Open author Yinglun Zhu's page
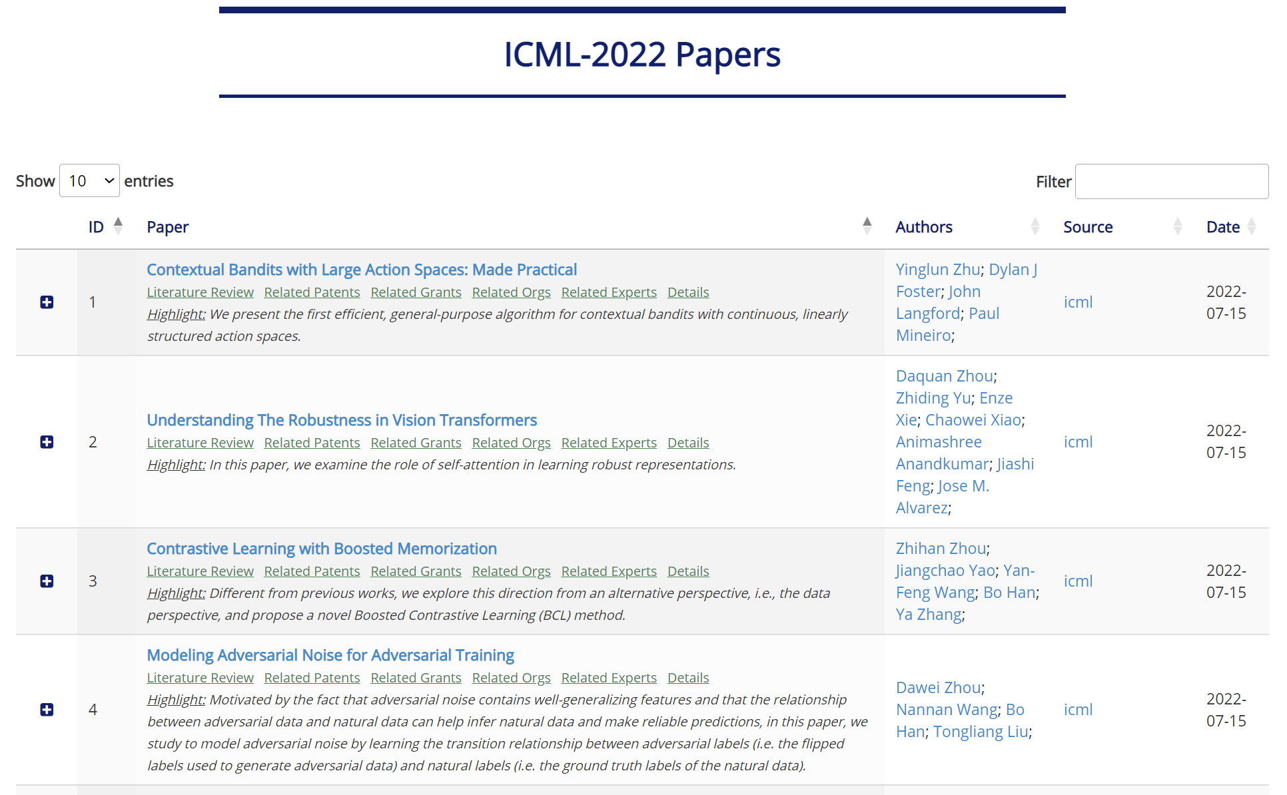This screenshot has width=1287, height=795. pos(938,270)
